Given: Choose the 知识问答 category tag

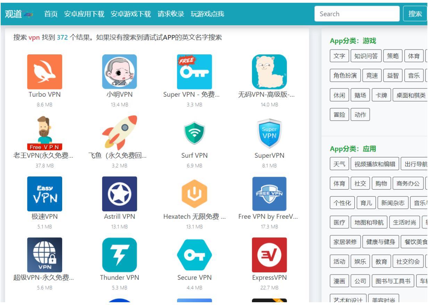Looking at the screenshot, I should pyautogui.click(x=366, y=56).
